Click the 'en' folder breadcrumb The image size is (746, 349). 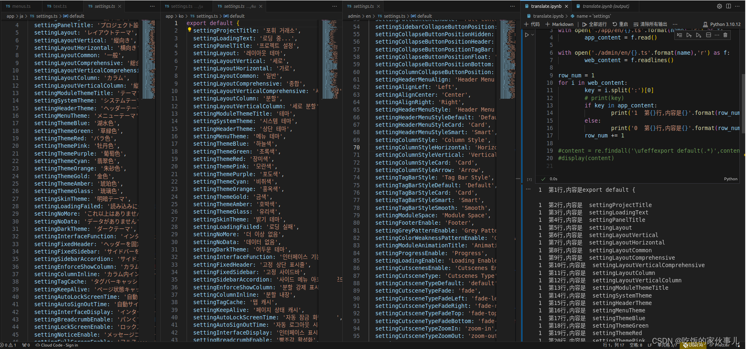tap(368, 16)
